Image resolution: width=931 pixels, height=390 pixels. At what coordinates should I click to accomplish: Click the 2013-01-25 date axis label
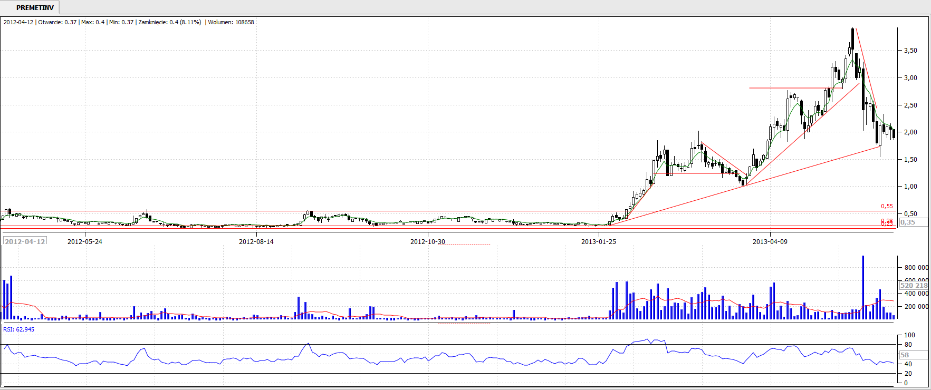tap(599, 241)
